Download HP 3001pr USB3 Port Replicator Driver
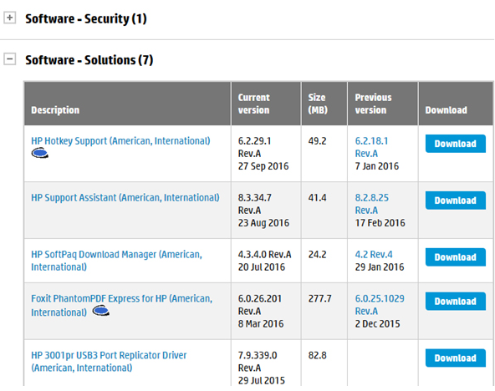This screenshot has width=495, height=391. click(x=456, y=358)
